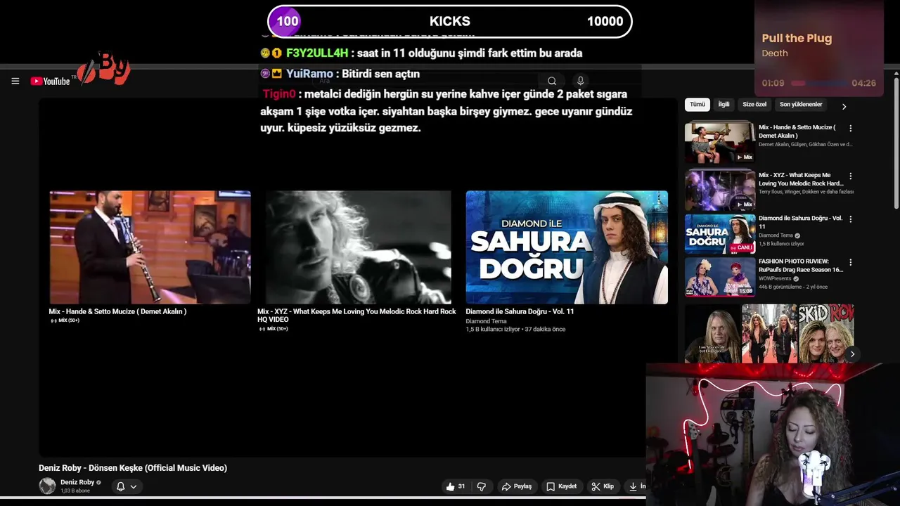Open the long-haired blond man short thumbnail
Viewport: 900px width, 506px height.
pos(712,333)
